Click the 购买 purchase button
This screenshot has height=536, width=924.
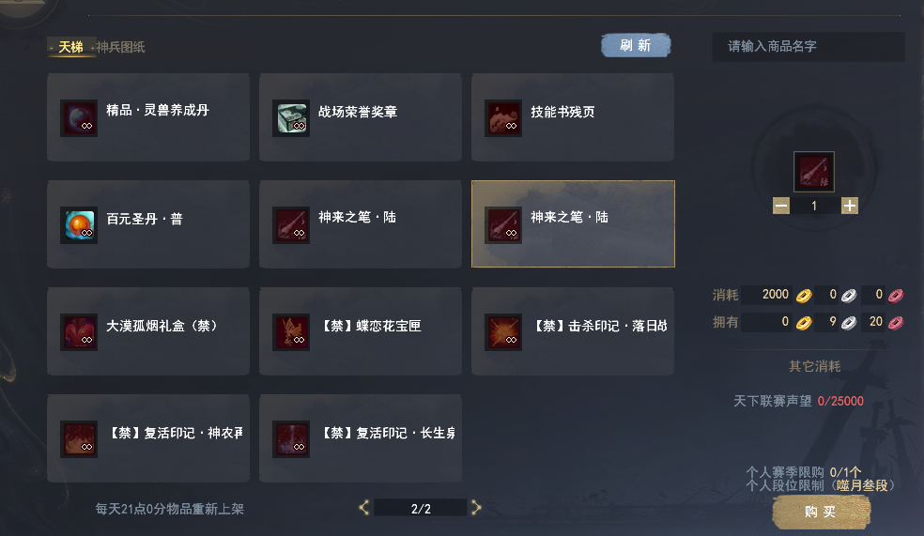tap(821, 512)
